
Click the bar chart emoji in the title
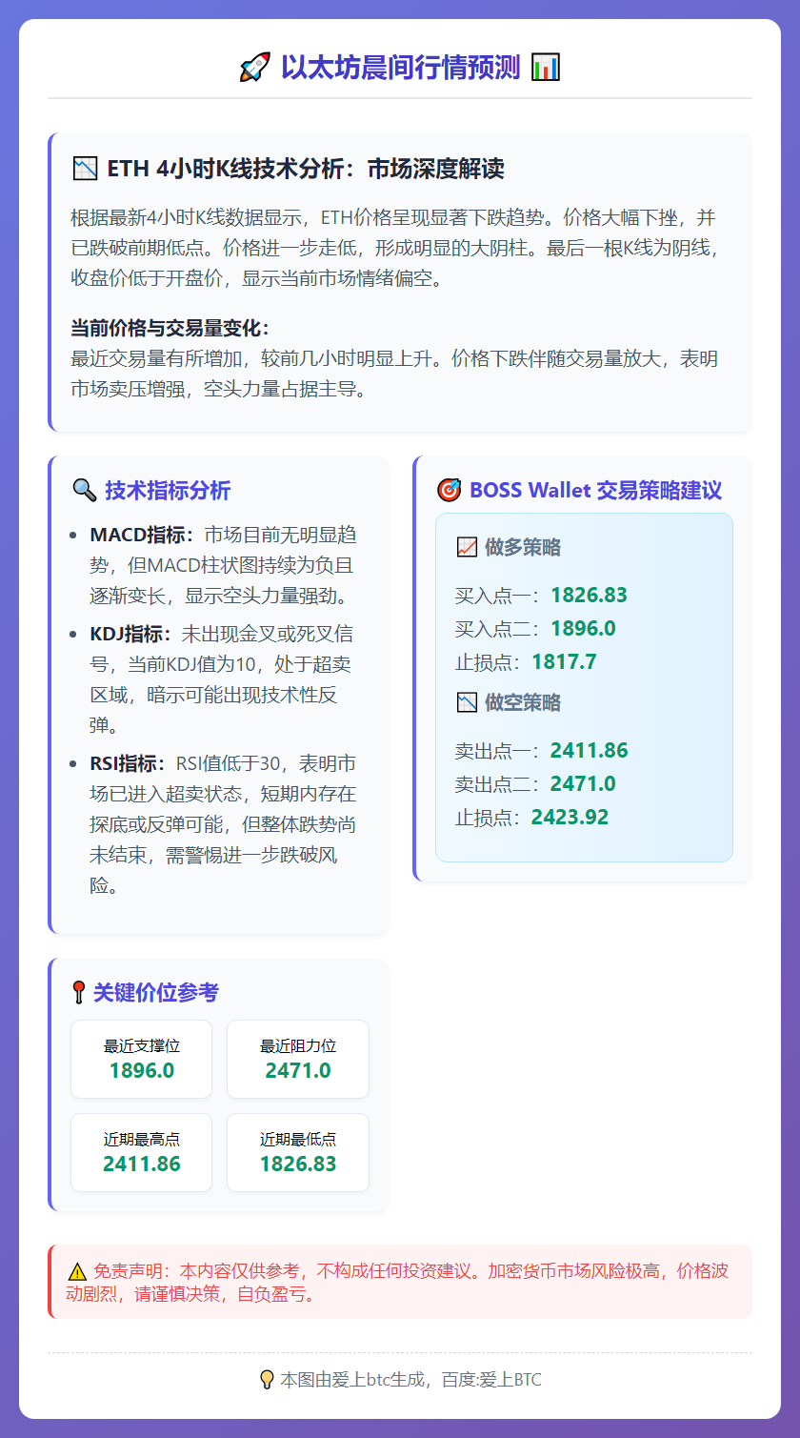(546, 68)
